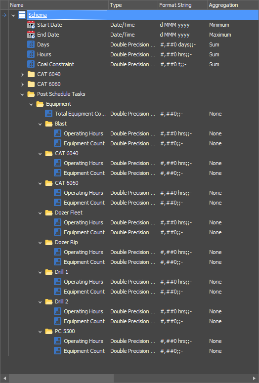Open the Schema link

point(38,15)
